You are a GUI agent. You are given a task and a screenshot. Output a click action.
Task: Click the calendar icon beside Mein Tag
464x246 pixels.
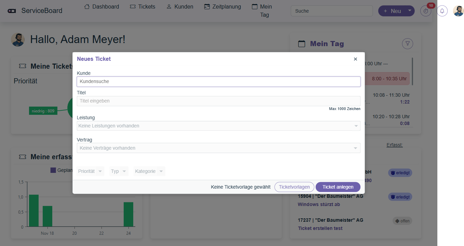pos(302,44)
